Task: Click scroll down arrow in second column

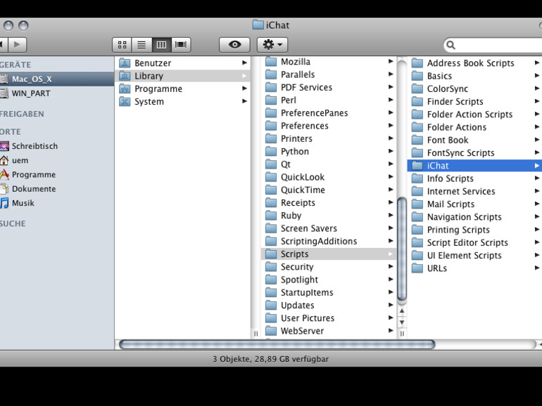Action: pos(402,322)
